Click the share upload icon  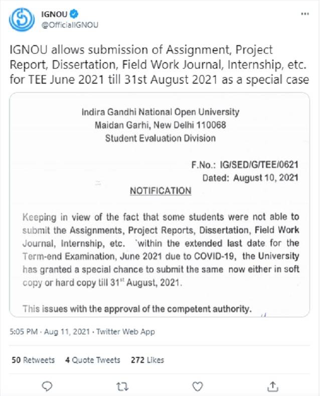click(x=273, y=385)
